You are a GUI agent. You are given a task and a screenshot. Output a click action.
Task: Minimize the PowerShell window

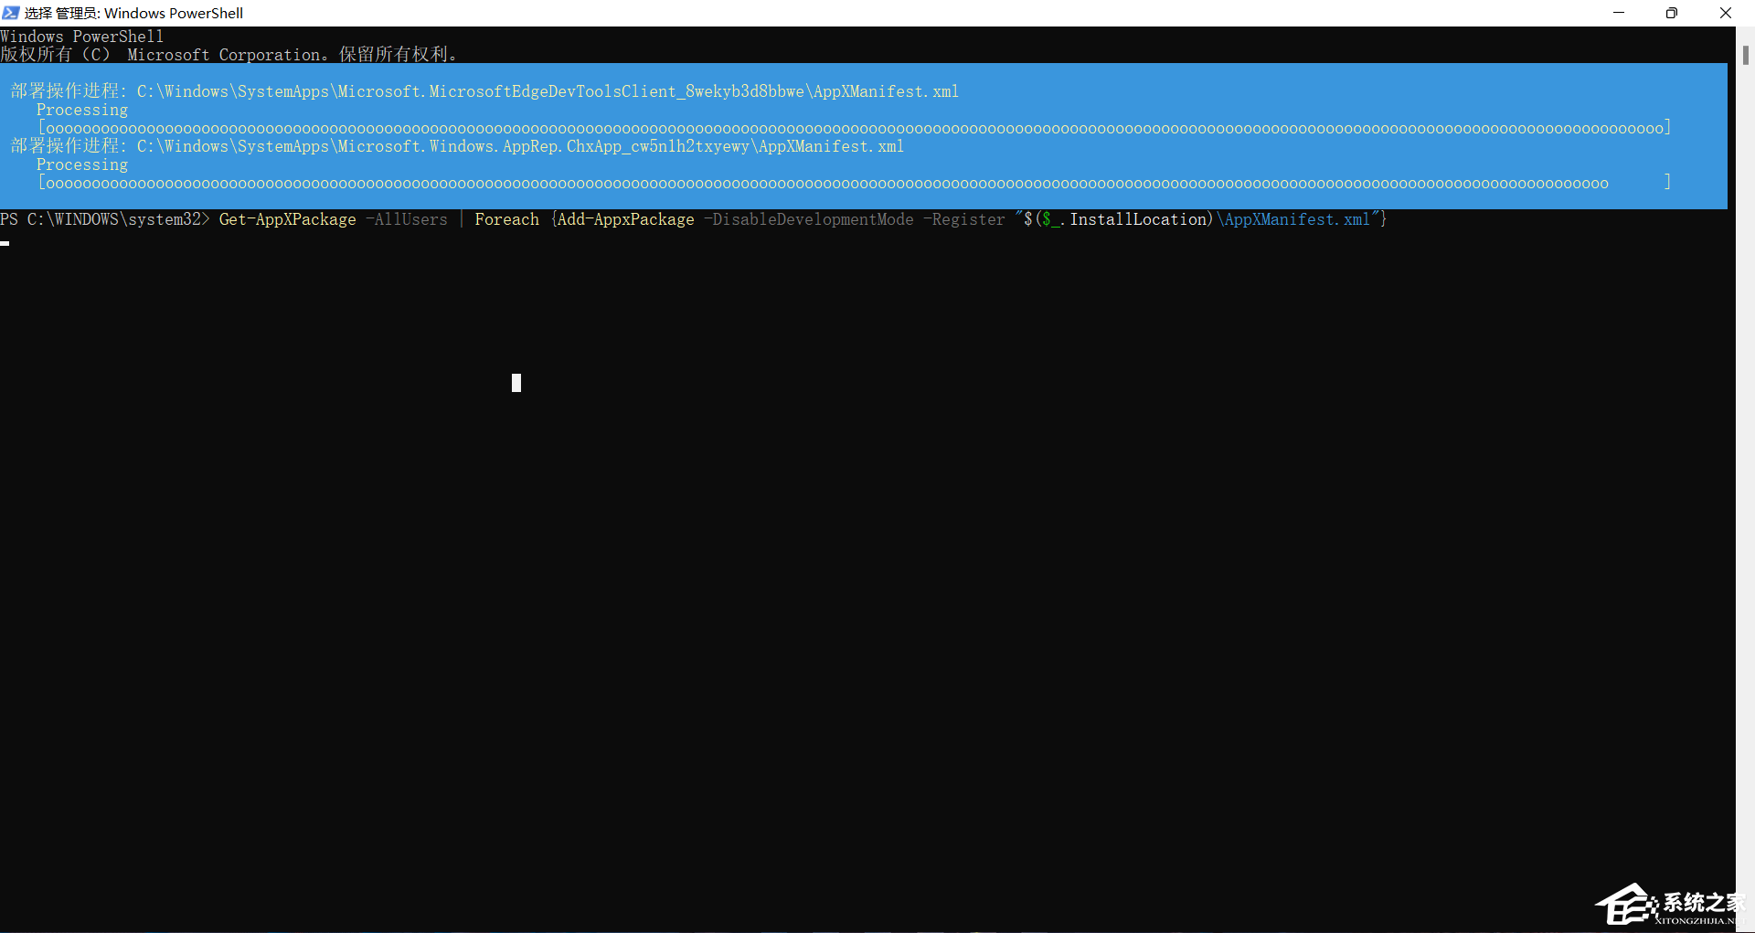pyautogui.click(x=1619, y=13)
